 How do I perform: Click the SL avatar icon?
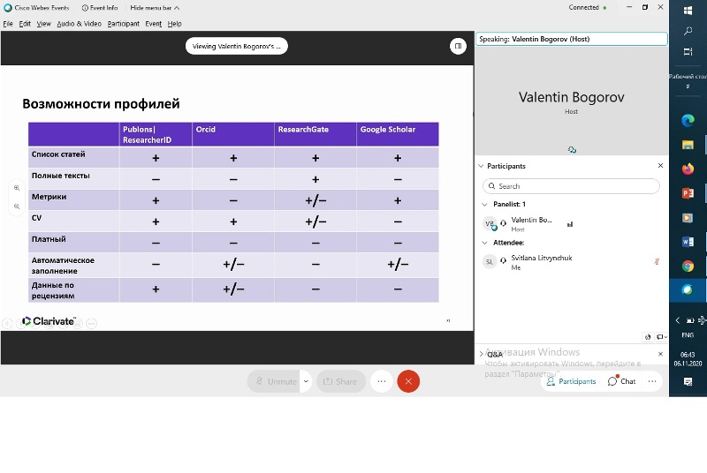coord(490,261)
